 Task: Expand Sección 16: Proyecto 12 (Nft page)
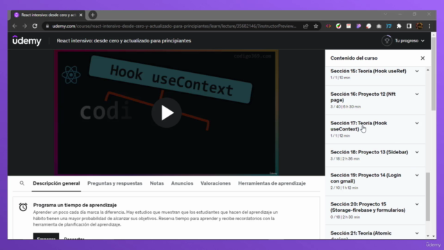[375, 100]
